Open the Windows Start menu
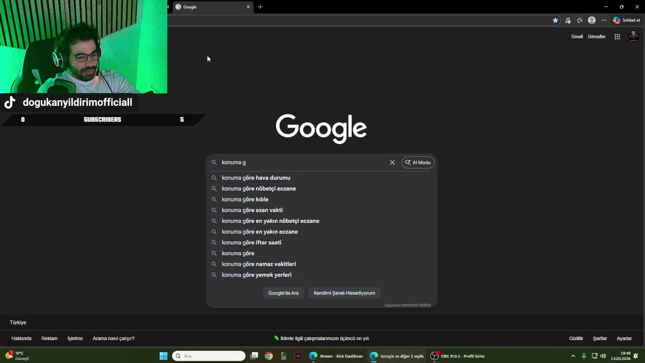The height and width of the screenshot is (363, 645). click(x=163, y=356)
